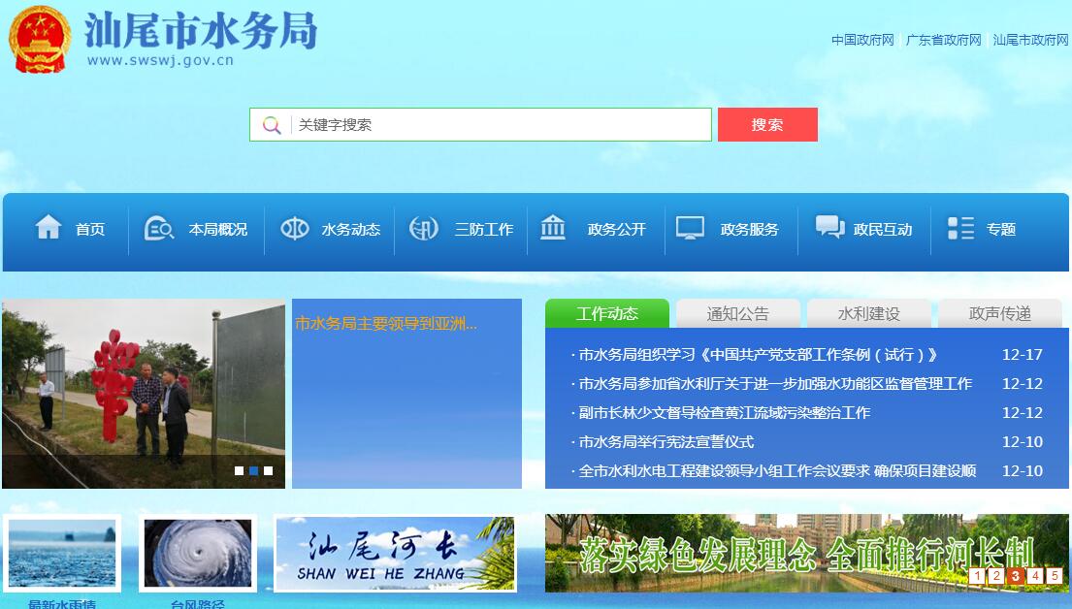Switch to the 通知公告 tab
1072x609 pixels.
(x=737, y=313)
